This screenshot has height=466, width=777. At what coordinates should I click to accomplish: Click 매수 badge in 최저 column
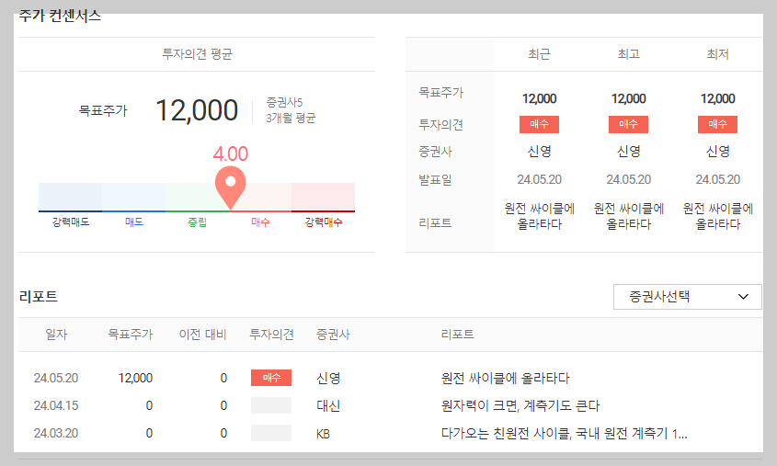[717, 124]
